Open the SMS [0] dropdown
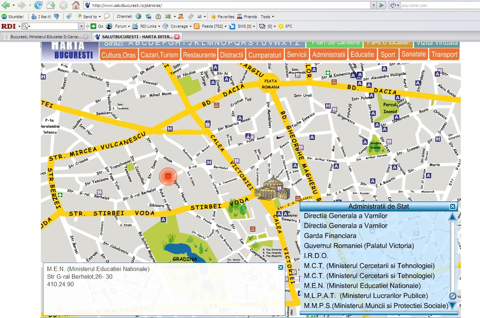This screenshot has width=480, height=318. [x=242, y=26]
